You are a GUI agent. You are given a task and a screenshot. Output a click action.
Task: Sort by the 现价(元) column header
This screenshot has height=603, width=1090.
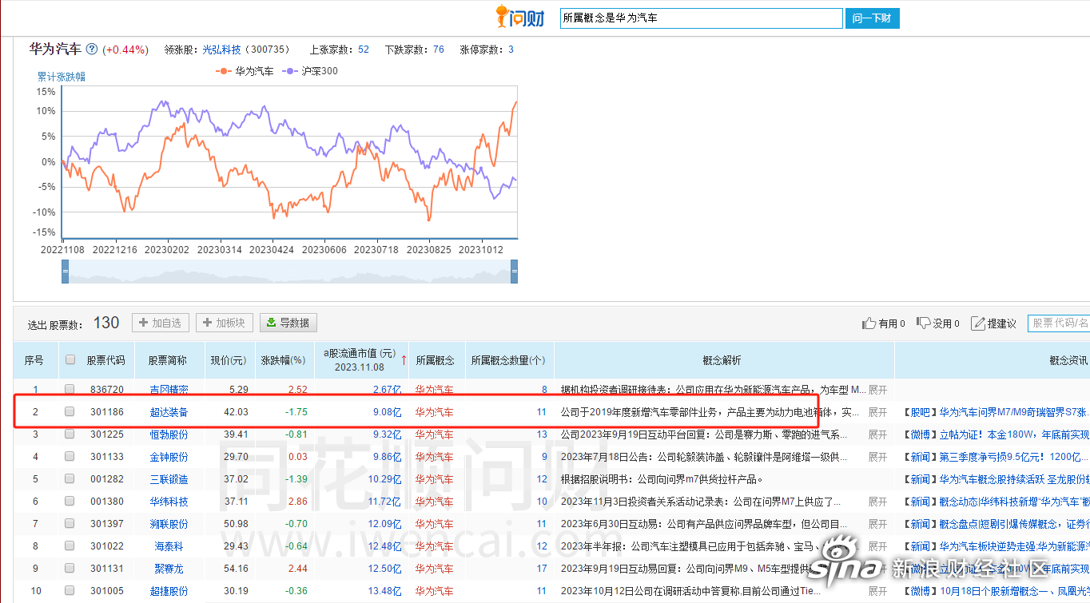(228, 360)
